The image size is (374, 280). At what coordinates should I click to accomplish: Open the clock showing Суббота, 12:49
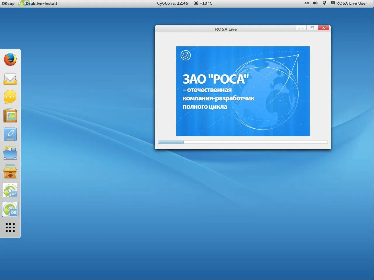click(173, 3)
